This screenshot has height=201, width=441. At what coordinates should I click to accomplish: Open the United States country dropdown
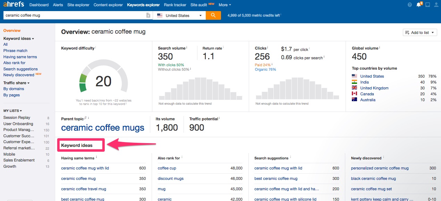(179, 15)
